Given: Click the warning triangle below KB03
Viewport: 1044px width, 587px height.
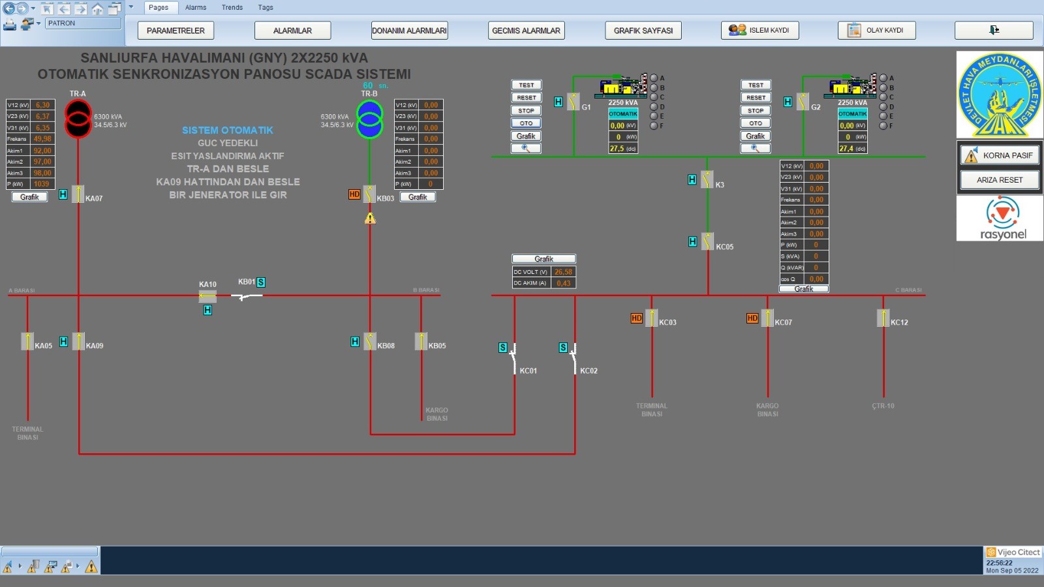Looking at the screenshot, I should (370, 218).
